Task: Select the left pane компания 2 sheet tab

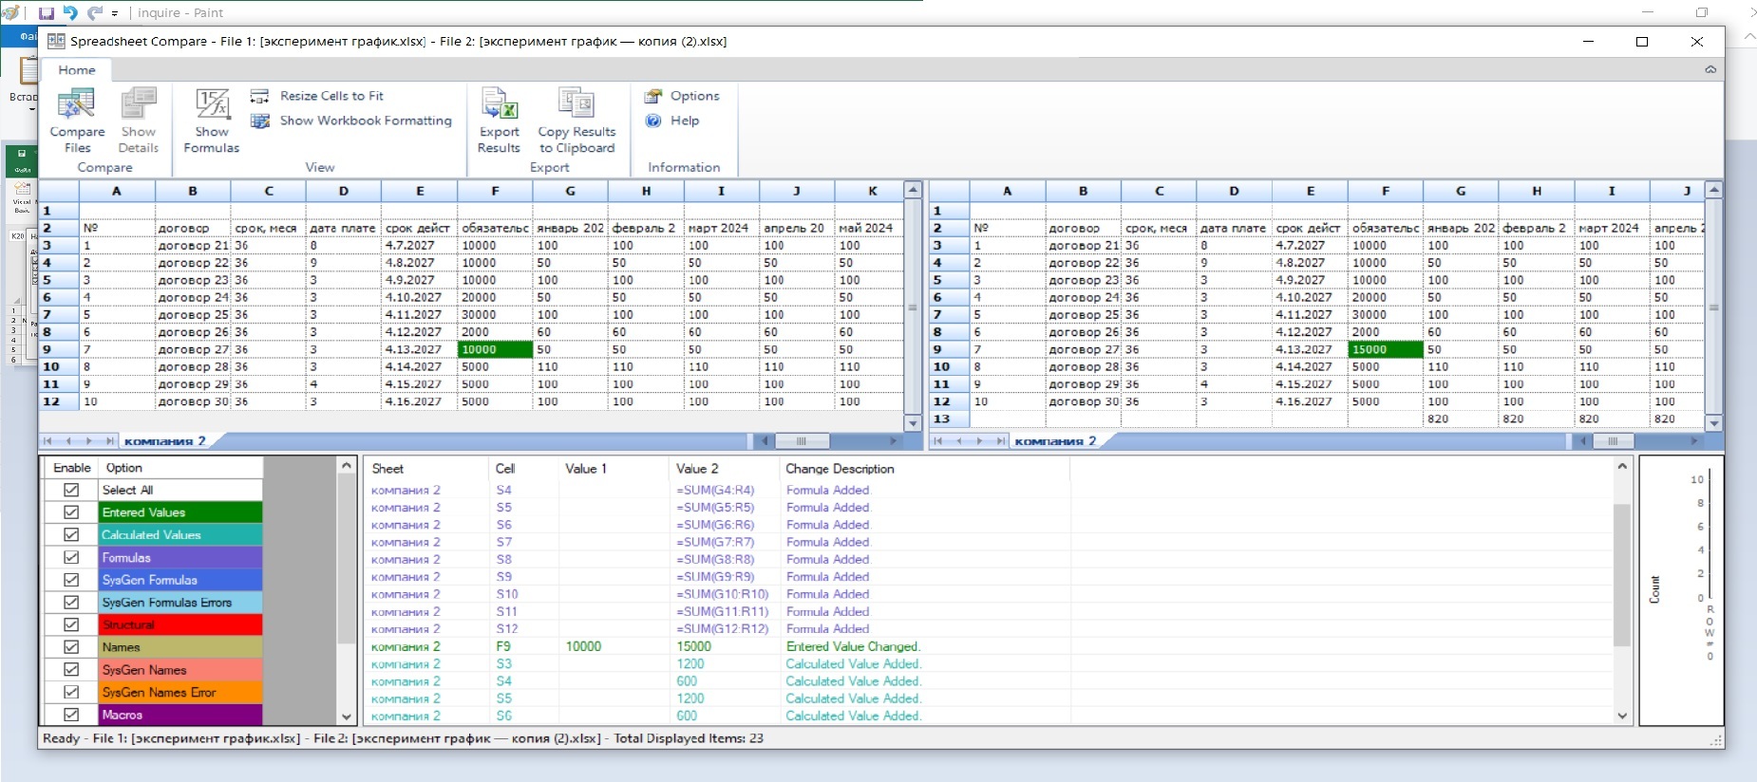Action: pos(164,441)
